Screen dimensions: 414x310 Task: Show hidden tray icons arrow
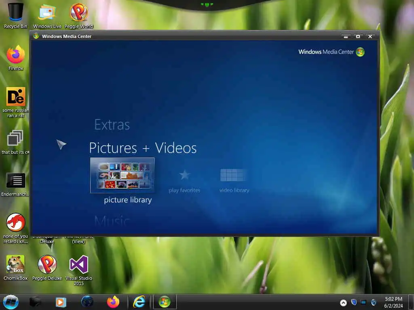pos(343,303)
